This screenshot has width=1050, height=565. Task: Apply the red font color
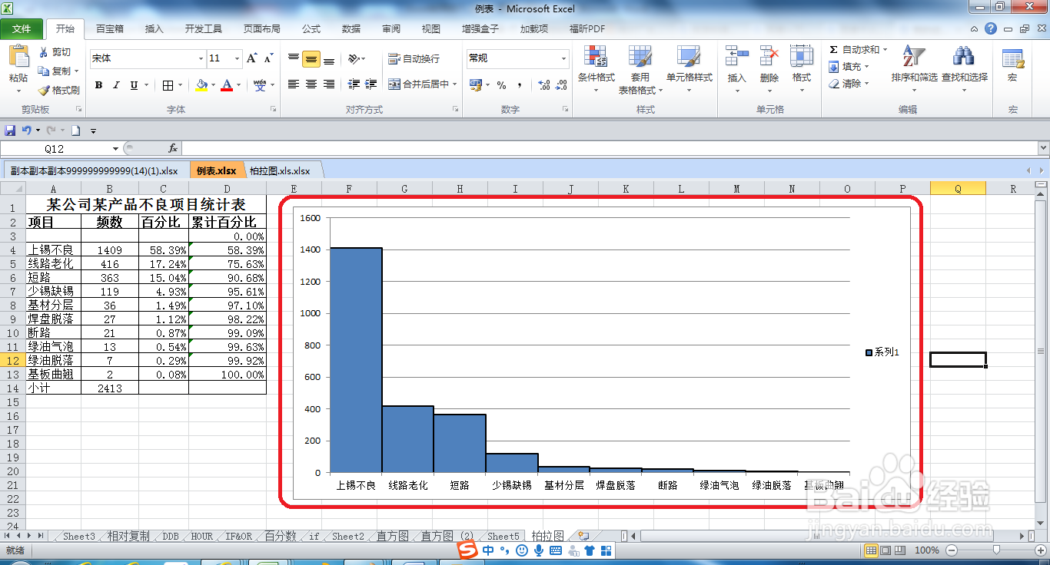click(227, 85)
